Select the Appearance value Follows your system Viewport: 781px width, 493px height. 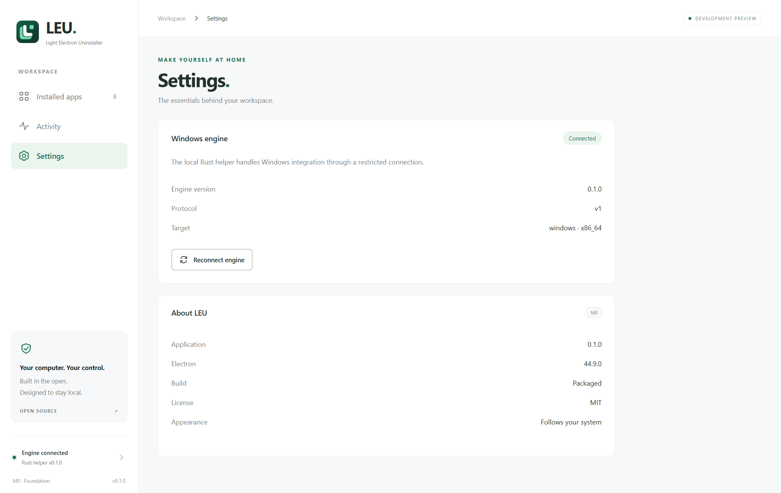[571, 422]
